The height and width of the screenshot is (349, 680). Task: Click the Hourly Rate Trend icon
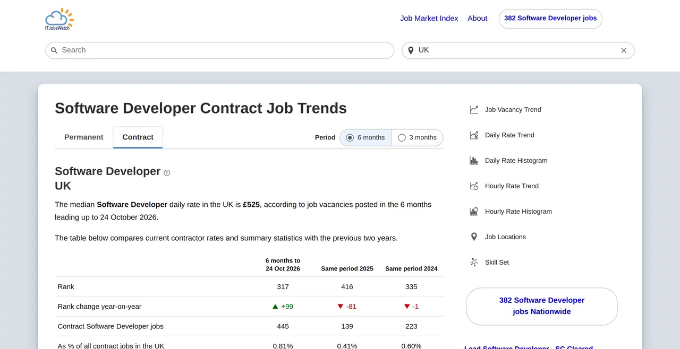click(x=474, y=186)
